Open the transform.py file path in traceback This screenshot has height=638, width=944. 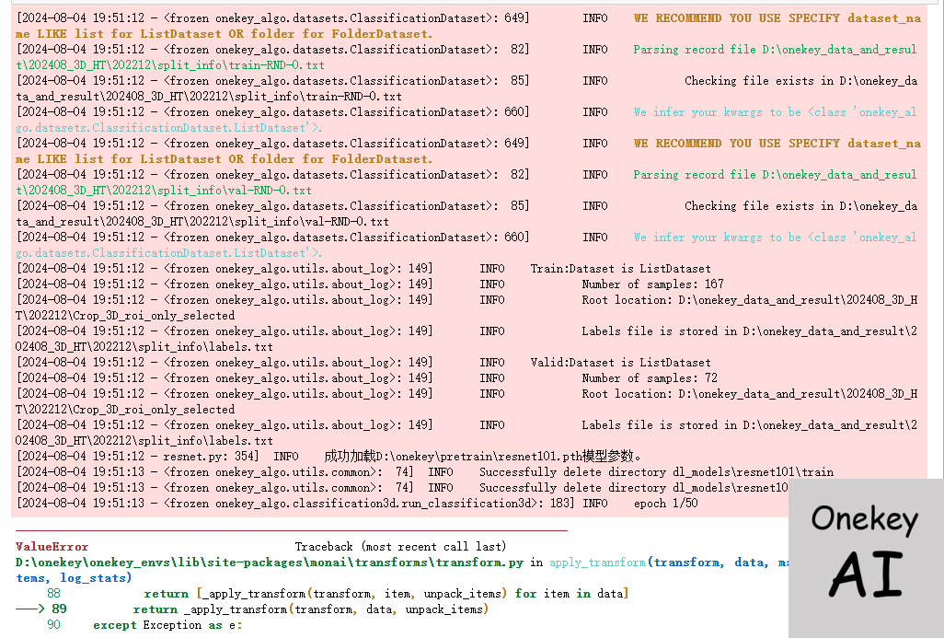point(271,562)
